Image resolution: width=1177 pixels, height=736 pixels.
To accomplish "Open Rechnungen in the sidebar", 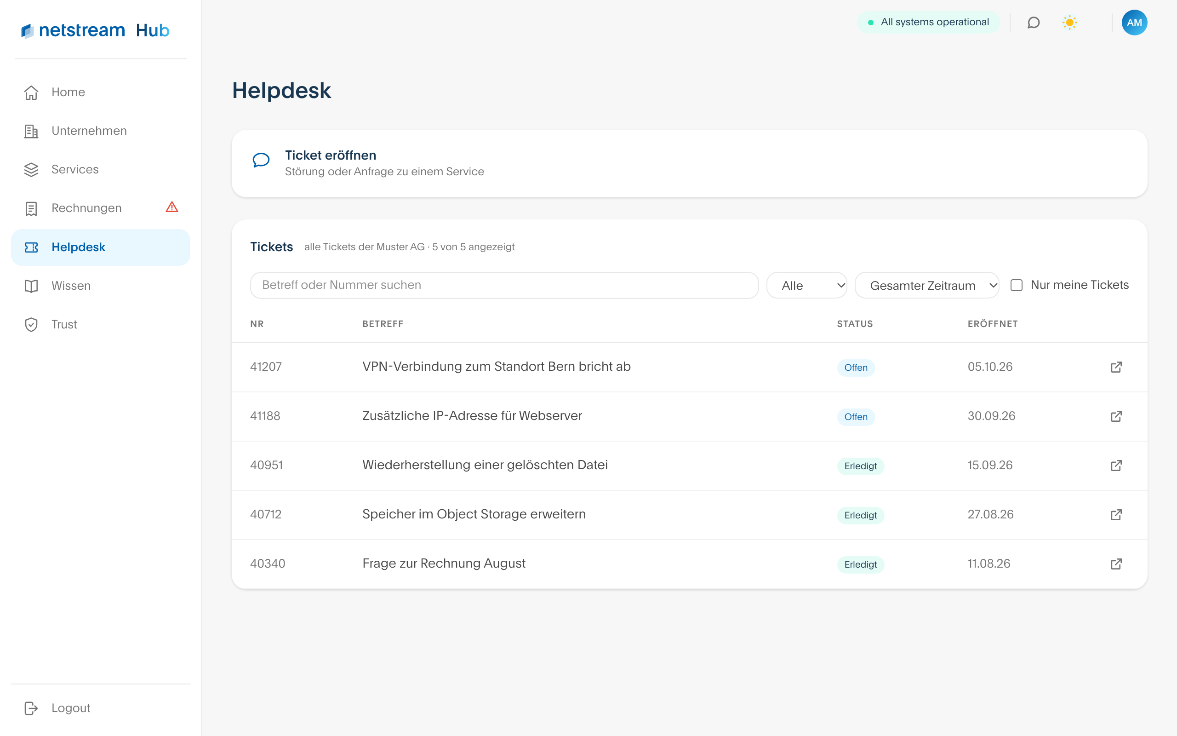I will [101, 208].
